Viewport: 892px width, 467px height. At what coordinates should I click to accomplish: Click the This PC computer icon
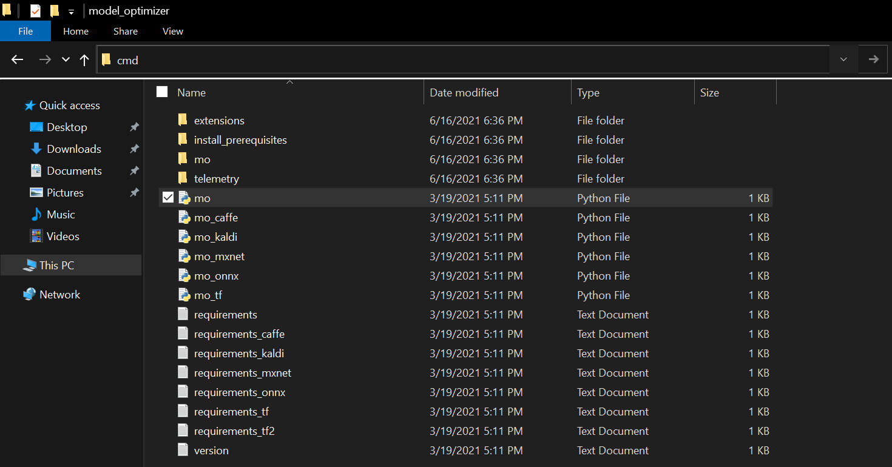point(29,265)
